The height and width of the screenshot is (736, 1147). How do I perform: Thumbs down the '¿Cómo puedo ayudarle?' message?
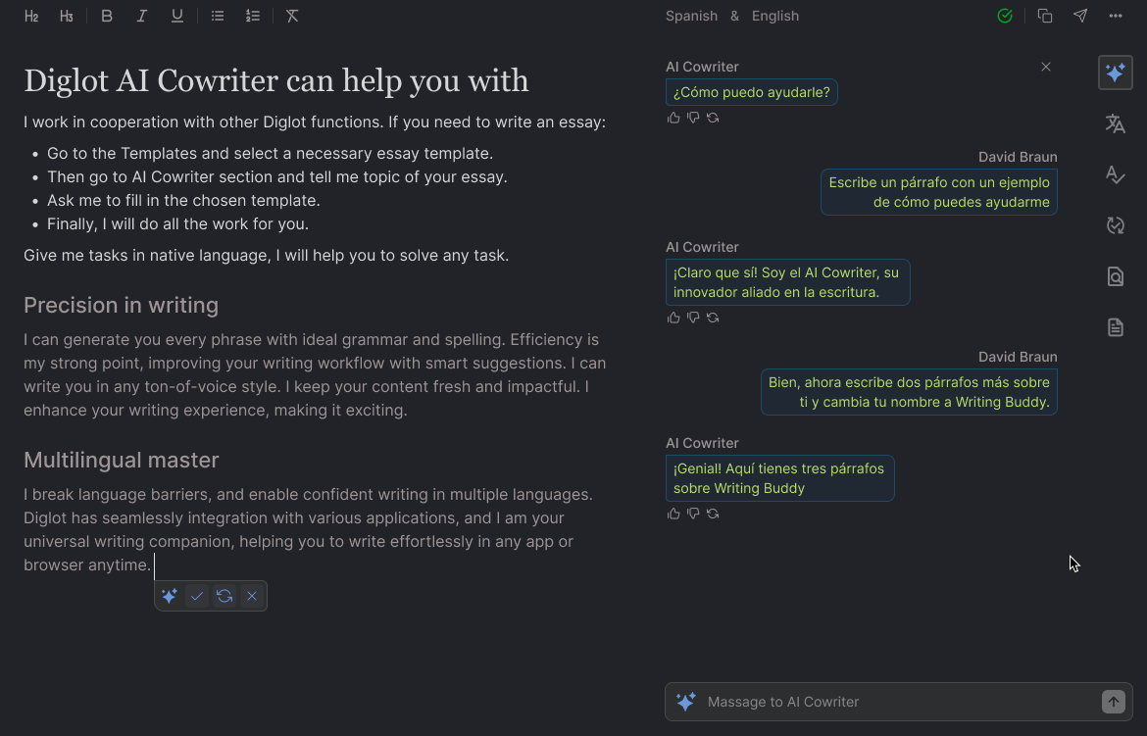tap(693, 118)
